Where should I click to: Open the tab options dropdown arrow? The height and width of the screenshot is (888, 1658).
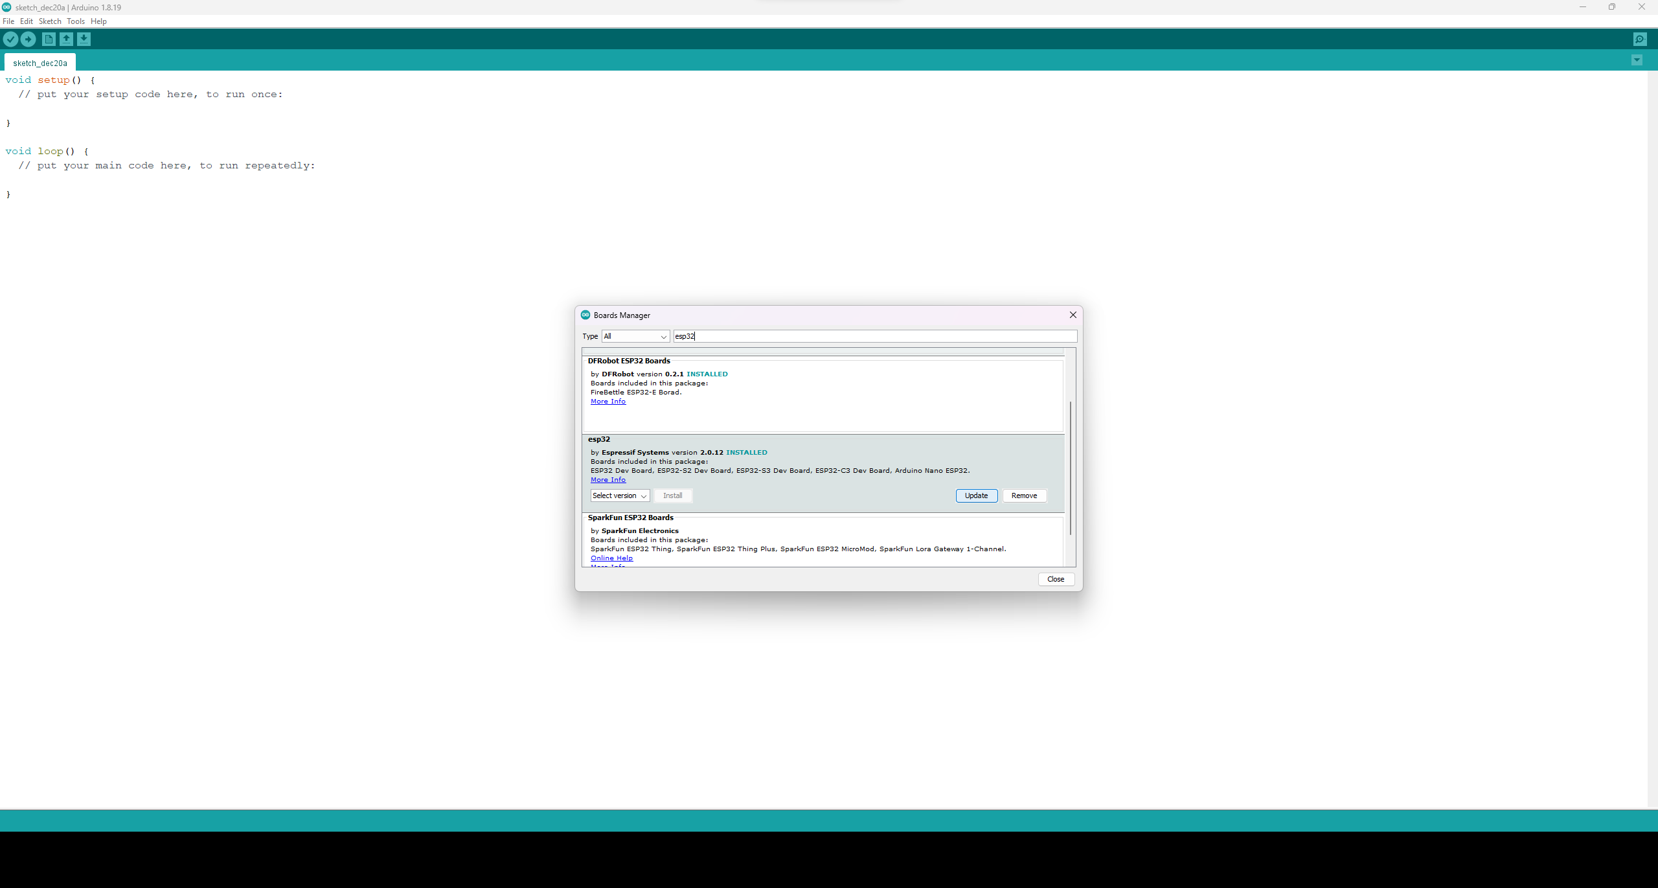point(1637,60)
